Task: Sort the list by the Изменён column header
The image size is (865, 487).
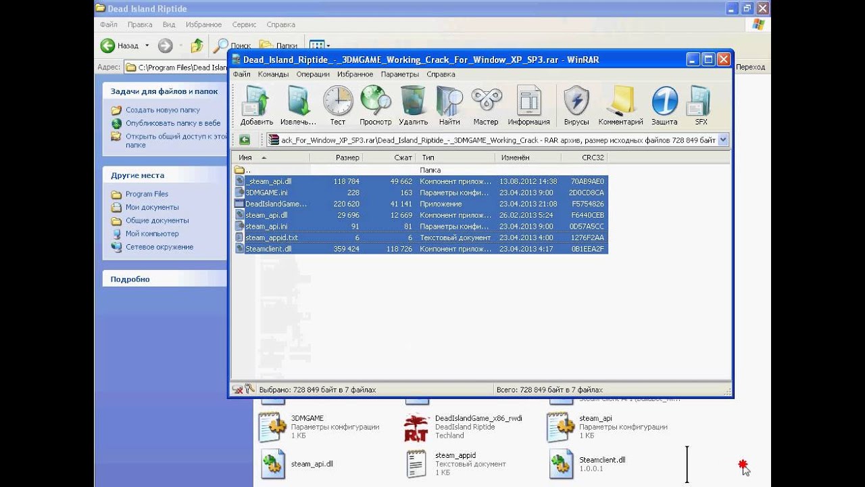Action: (528, 157)
